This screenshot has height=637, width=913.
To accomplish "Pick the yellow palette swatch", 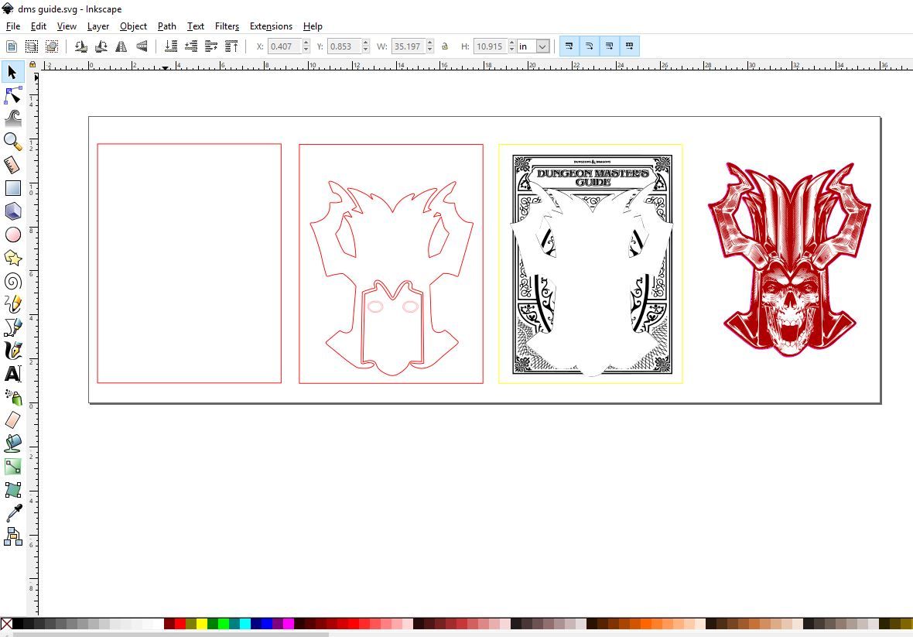I will tap(201, 624).
